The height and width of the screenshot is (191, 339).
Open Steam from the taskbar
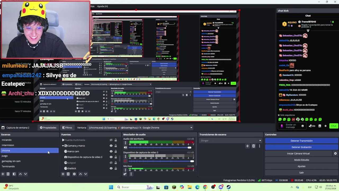coord(229,187)
